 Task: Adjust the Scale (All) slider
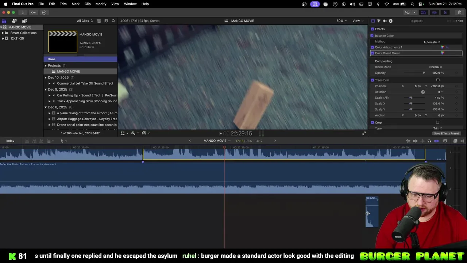point(411,98)
